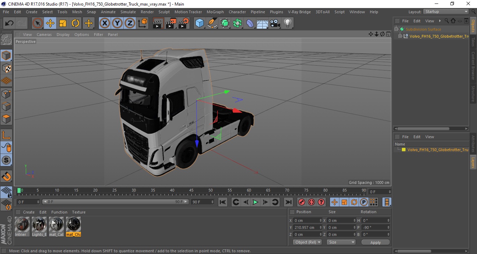
Task: Open viewport Cameras menu
Action: (x=44, y=35)
